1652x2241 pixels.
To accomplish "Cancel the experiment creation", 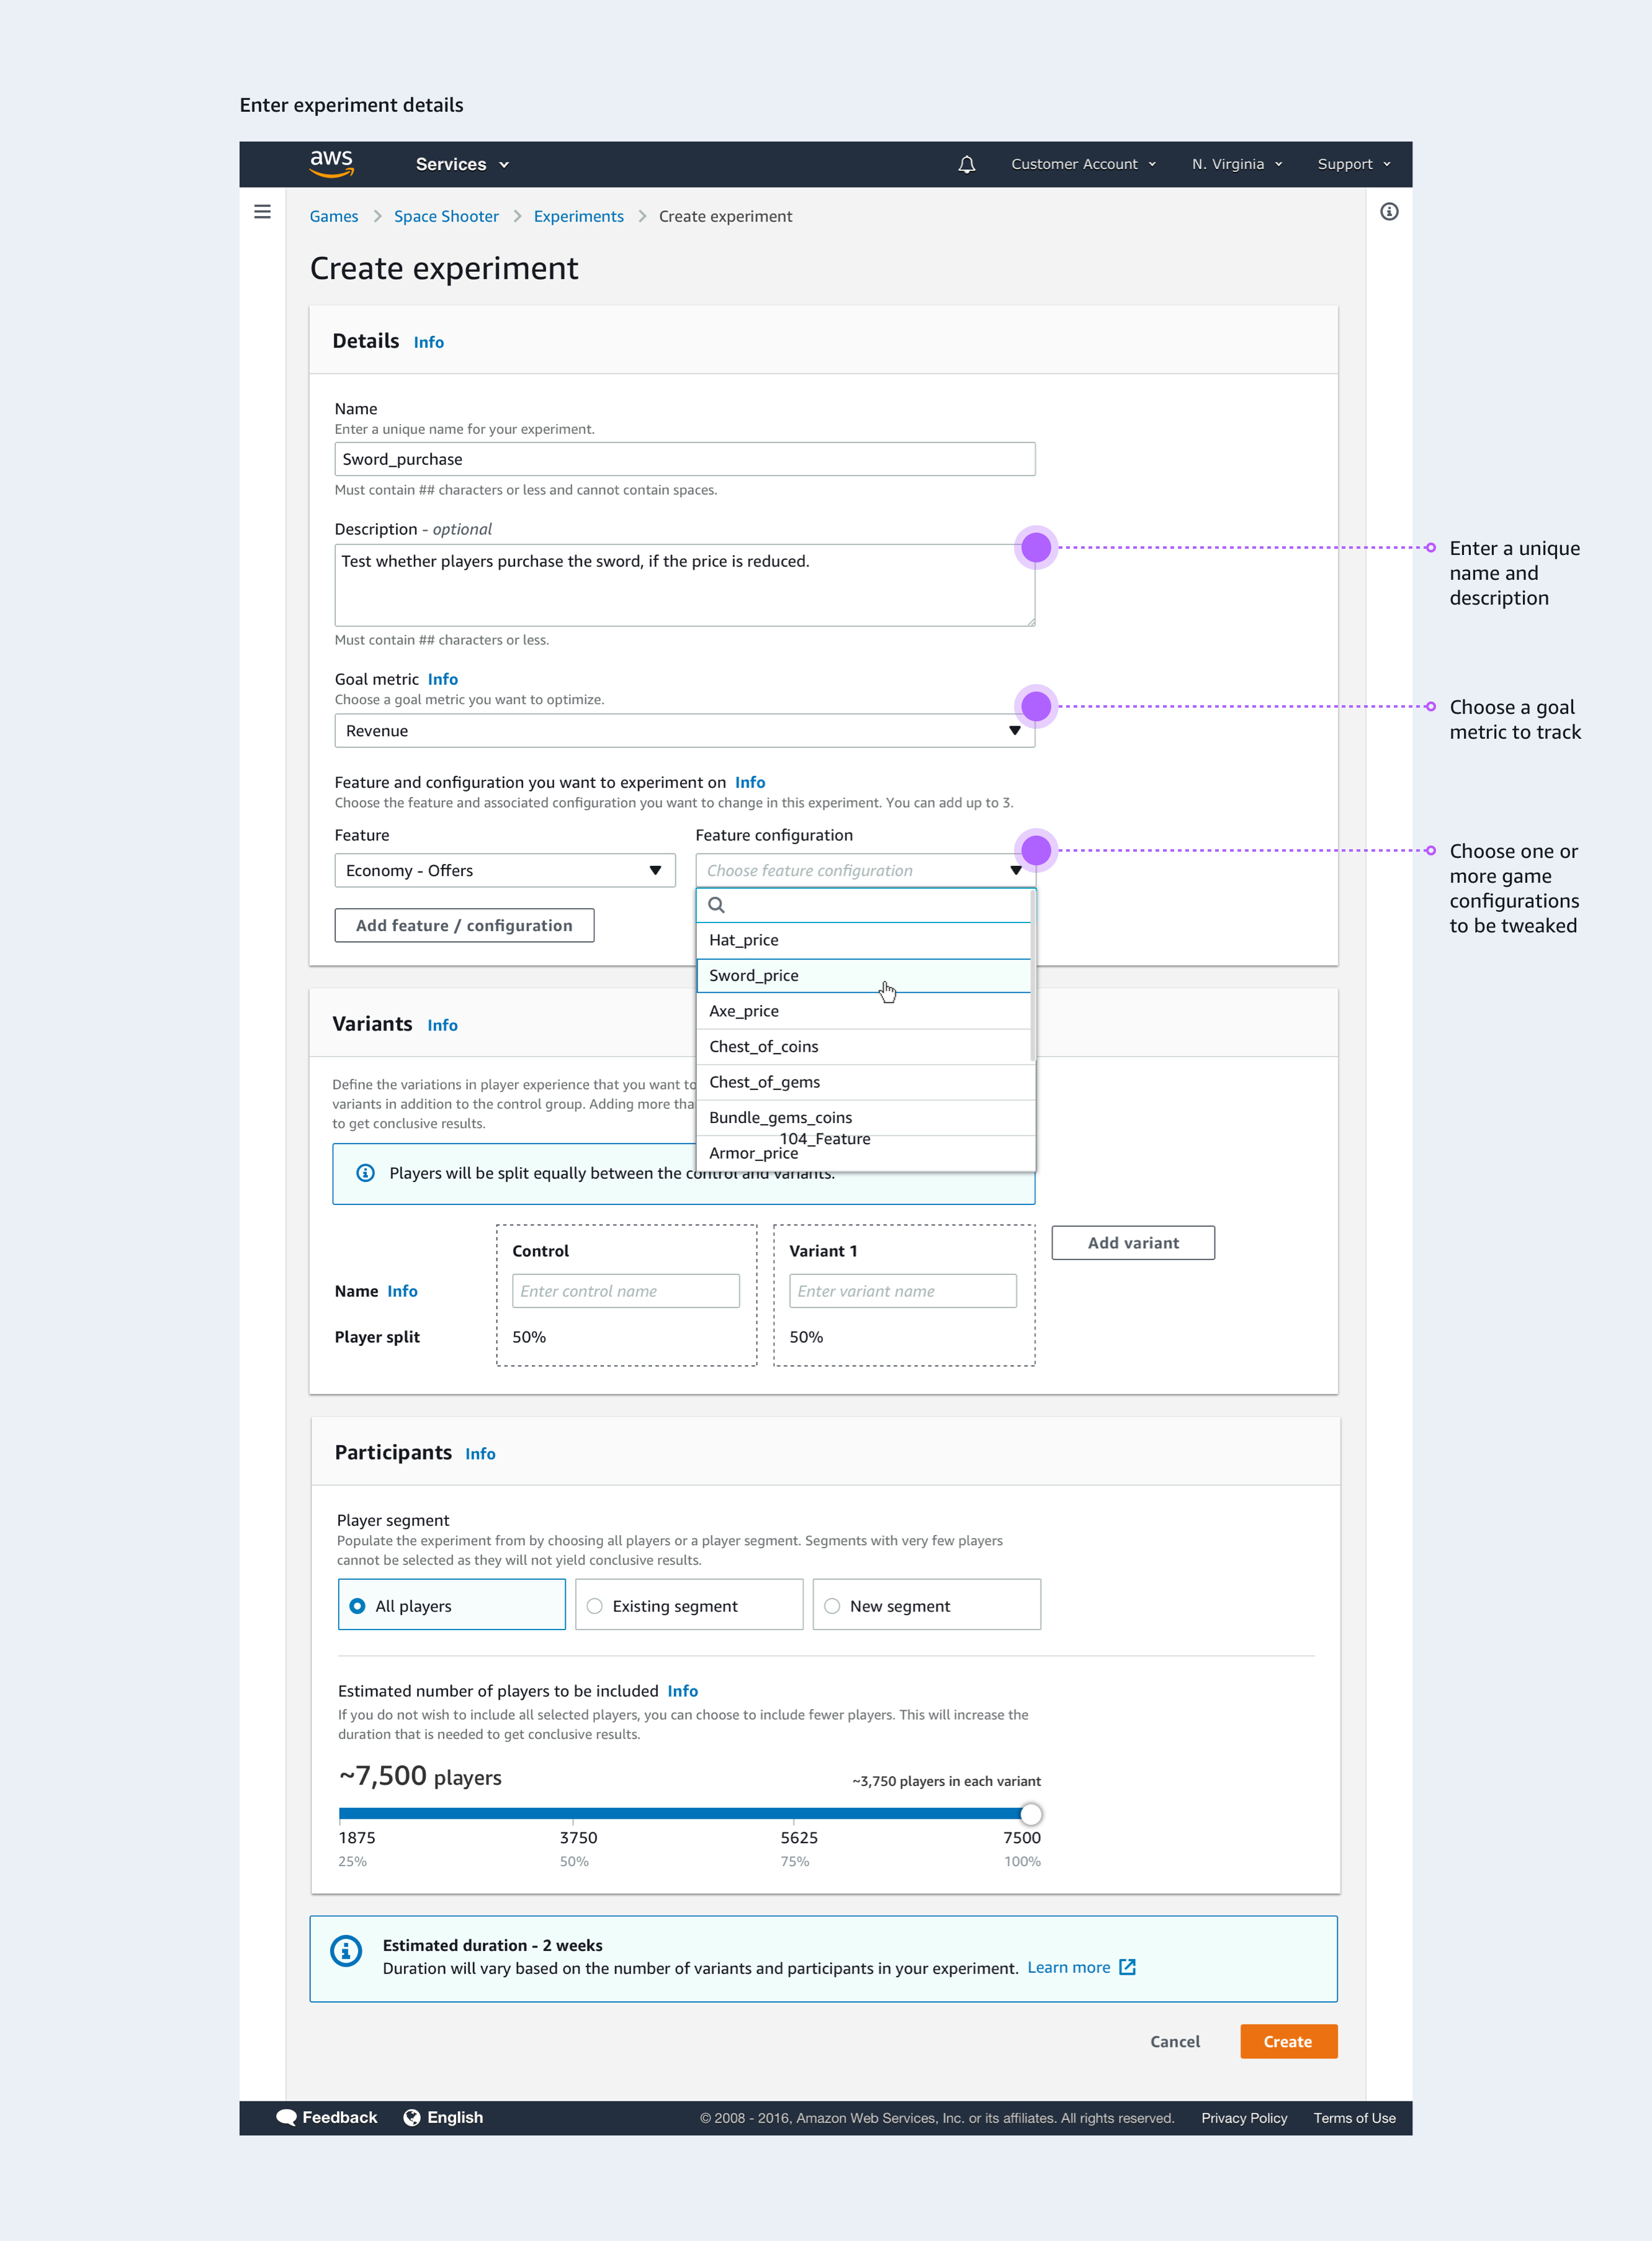I will (1175, 2041).
